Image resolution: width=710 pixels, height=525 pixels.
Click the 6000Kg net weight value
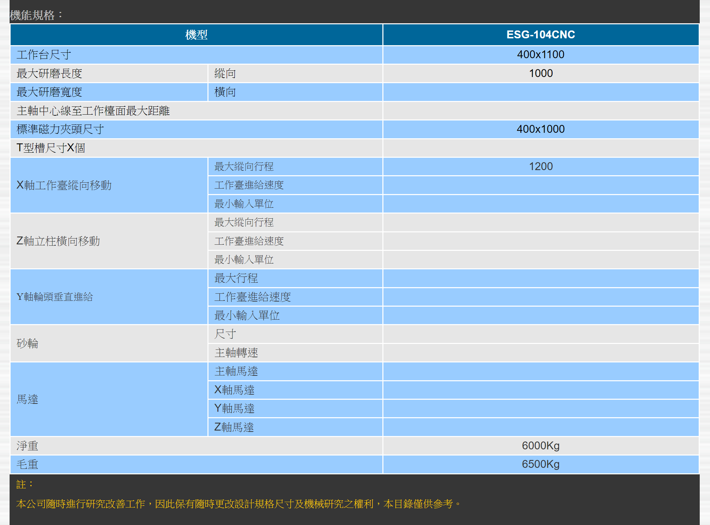point(541,446)
